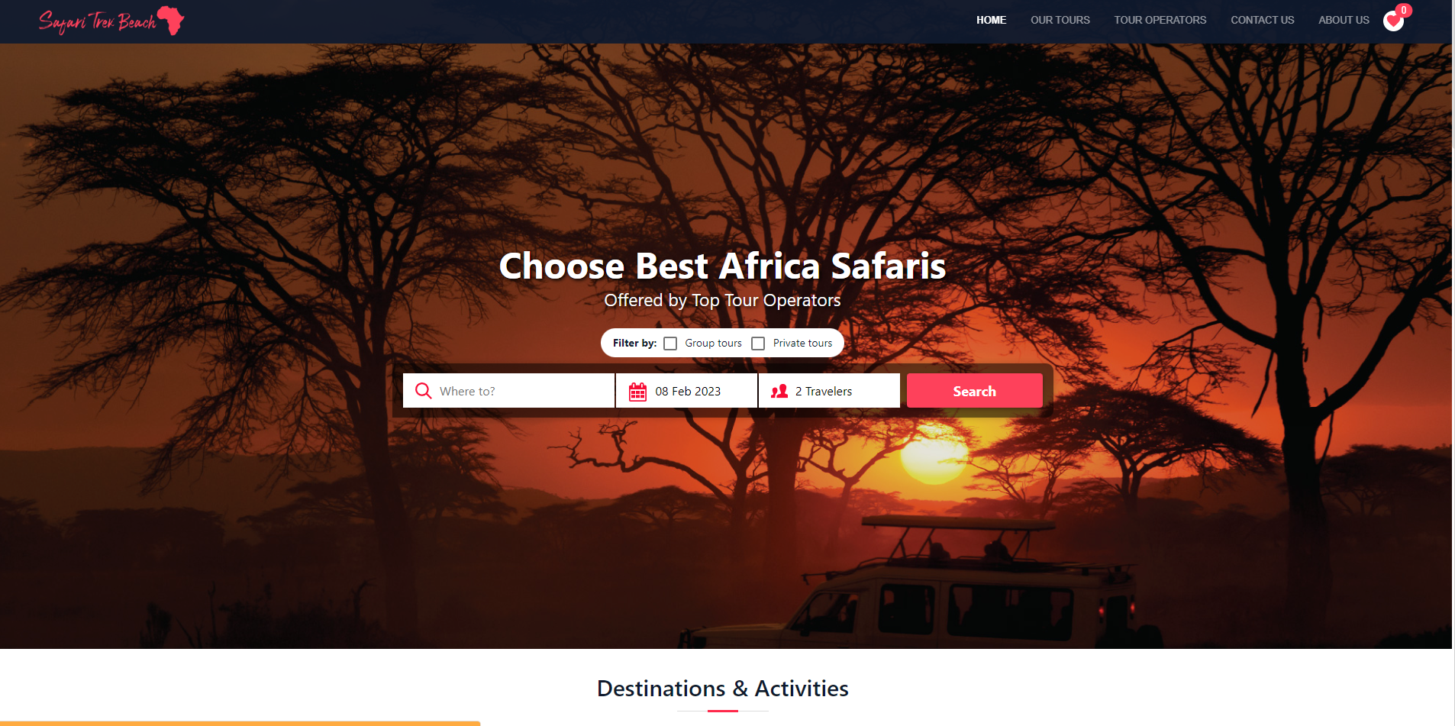Screen dimensions: 1455x726
Task: Visit the ABOUT US page
Action: 1344,20
